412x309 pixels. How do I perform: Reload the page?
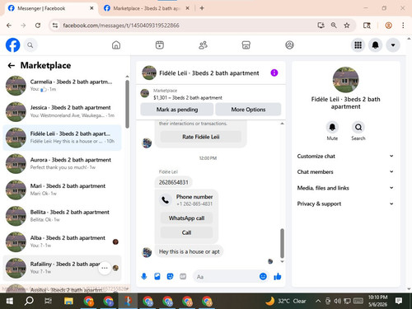tap(38, 26)
